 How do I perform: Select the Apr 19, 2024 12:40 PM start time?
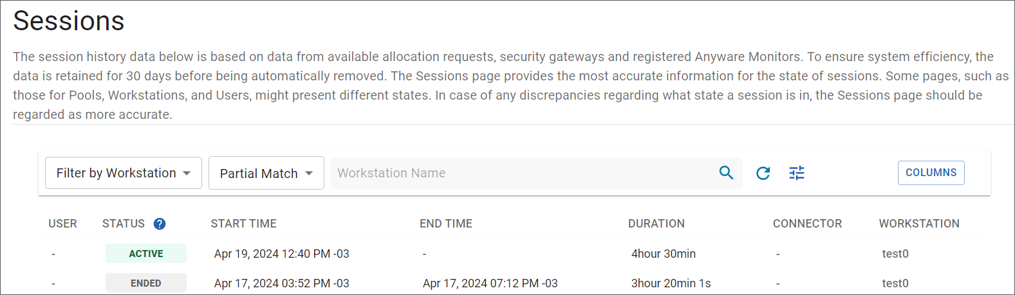[282, 254]
